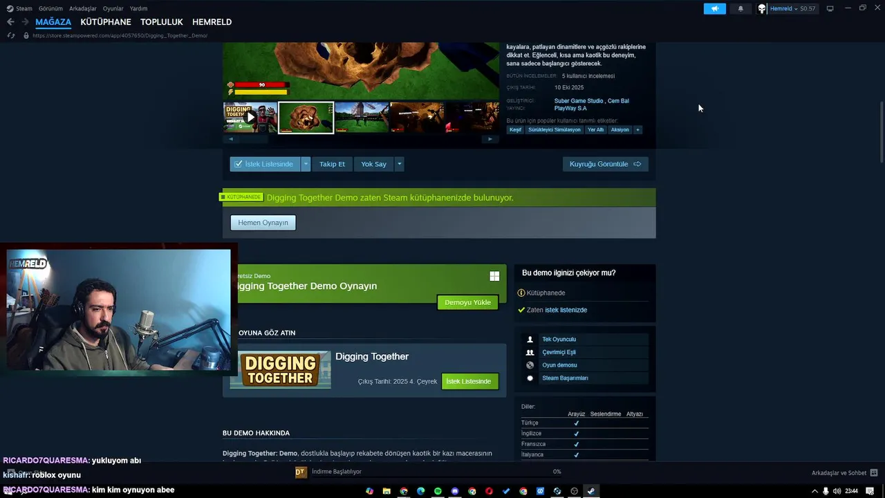
Task: Switch to Big Picture mode monitor icon
Action: coord(830,8)
